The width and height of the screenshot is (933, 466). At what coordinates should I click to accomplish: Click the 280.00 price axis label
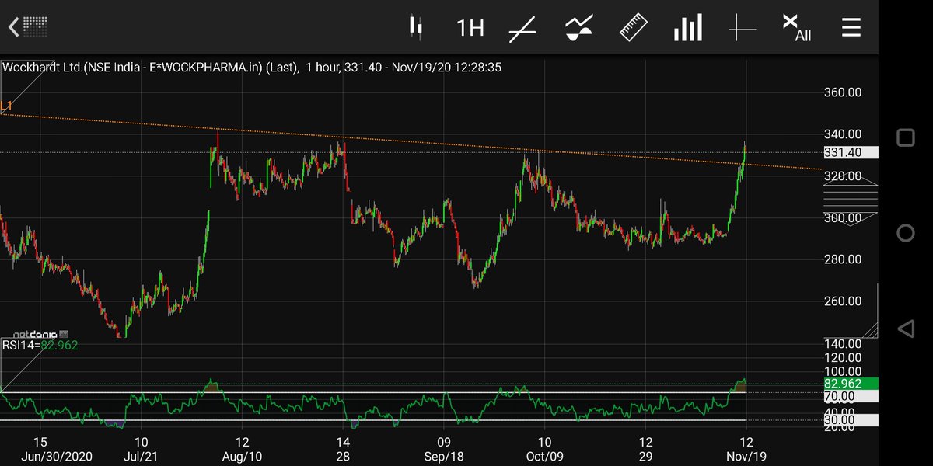pyautogui.click(x=843, y=259)
